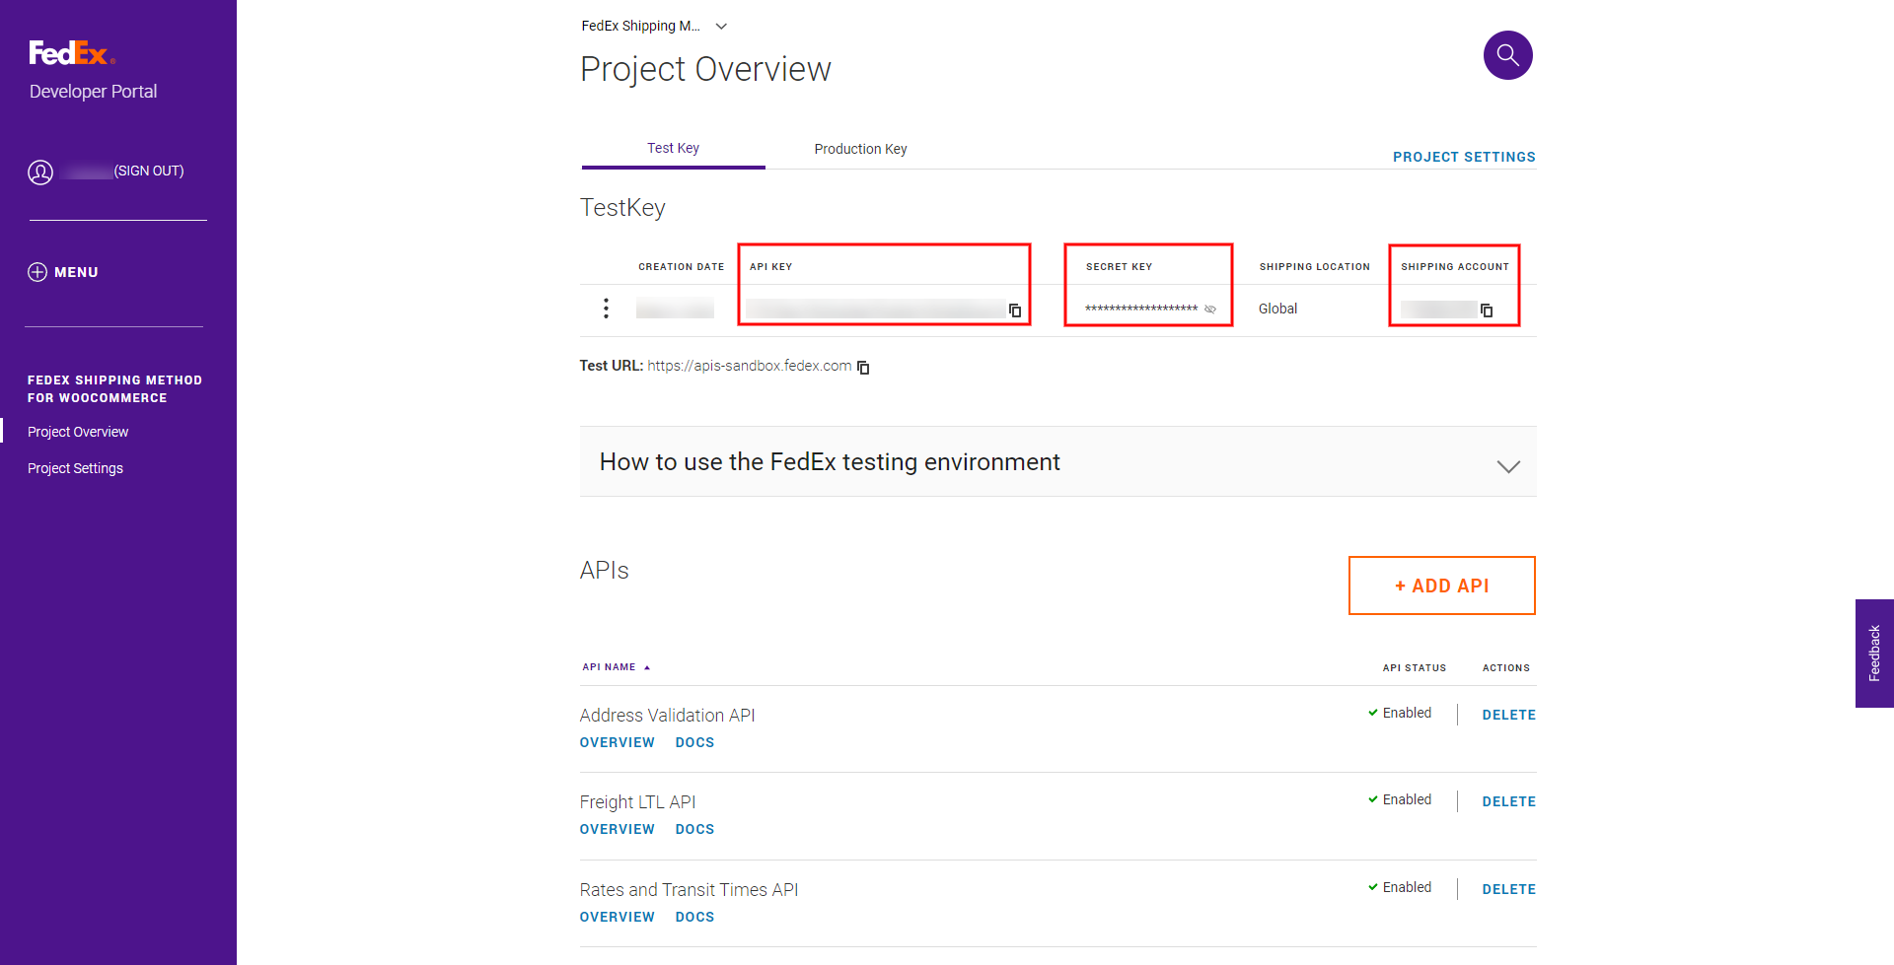Open DOCS for Freight LTL API
Screen dimensions: 1894x965
point(694,829)
